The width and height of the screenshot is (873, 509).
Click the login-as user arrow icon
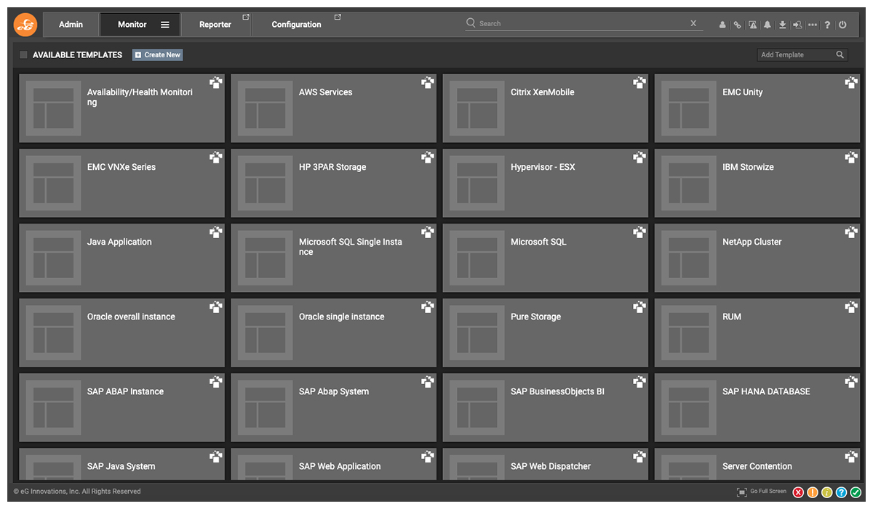(797, 25)
